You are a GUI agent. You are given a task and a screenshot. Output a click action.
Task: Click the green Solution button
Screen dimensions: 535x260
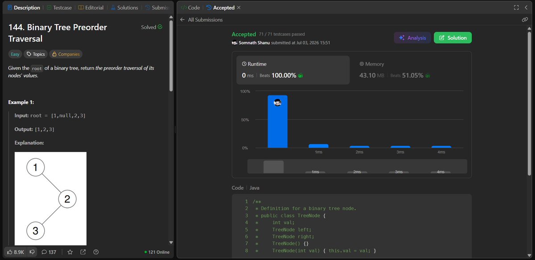click(452, 38)
